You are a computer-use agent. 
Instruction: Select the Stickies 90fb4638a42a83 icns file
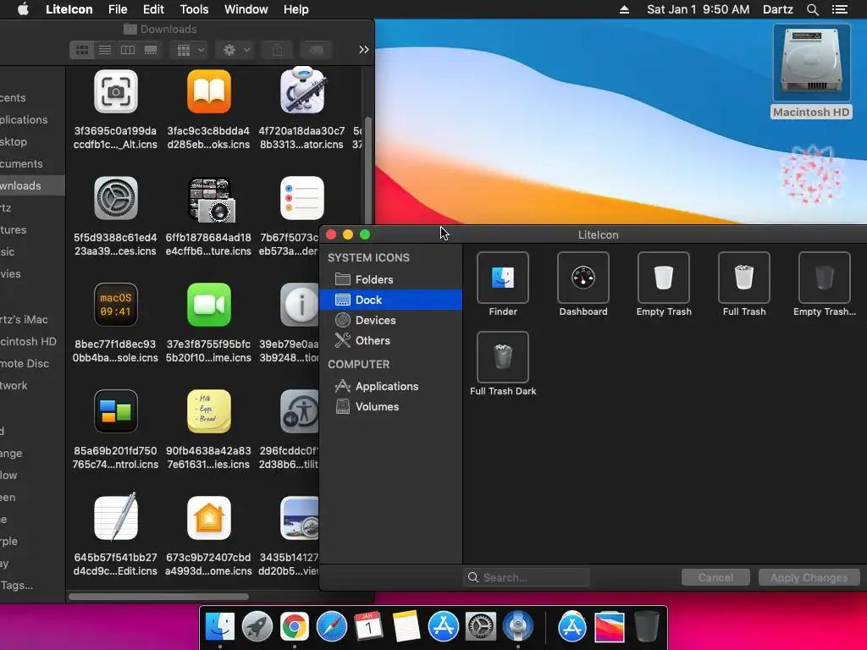click(208, 412)
